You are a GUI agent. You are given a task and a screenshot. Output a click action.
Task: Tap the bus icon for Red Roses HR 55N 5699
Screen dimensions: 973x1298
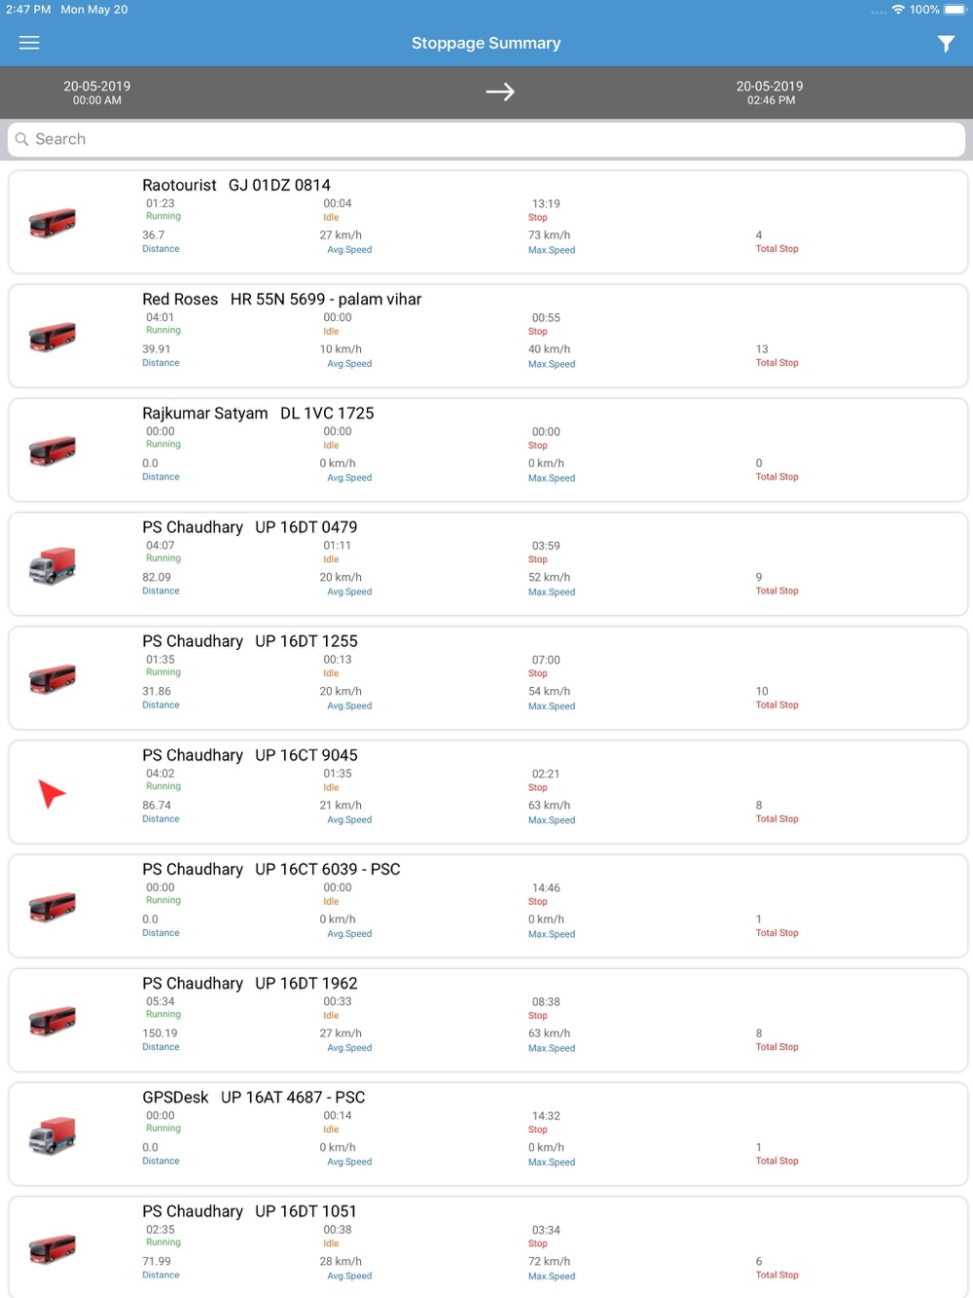click(x=53, y=337)
